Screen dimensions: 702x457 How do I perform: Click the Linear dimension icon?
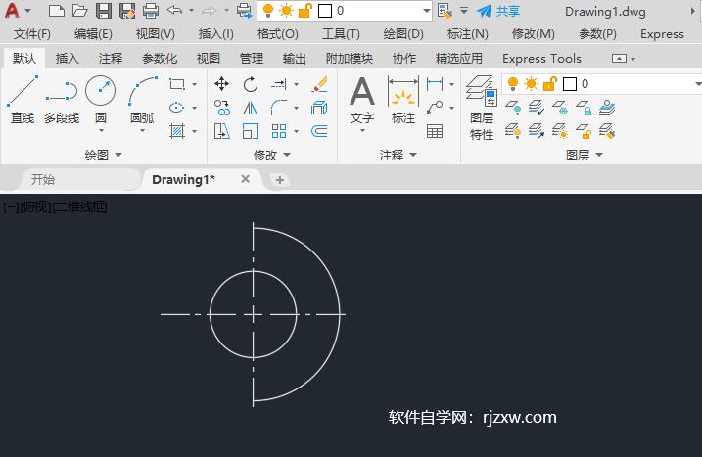click(x=435, y=84)
